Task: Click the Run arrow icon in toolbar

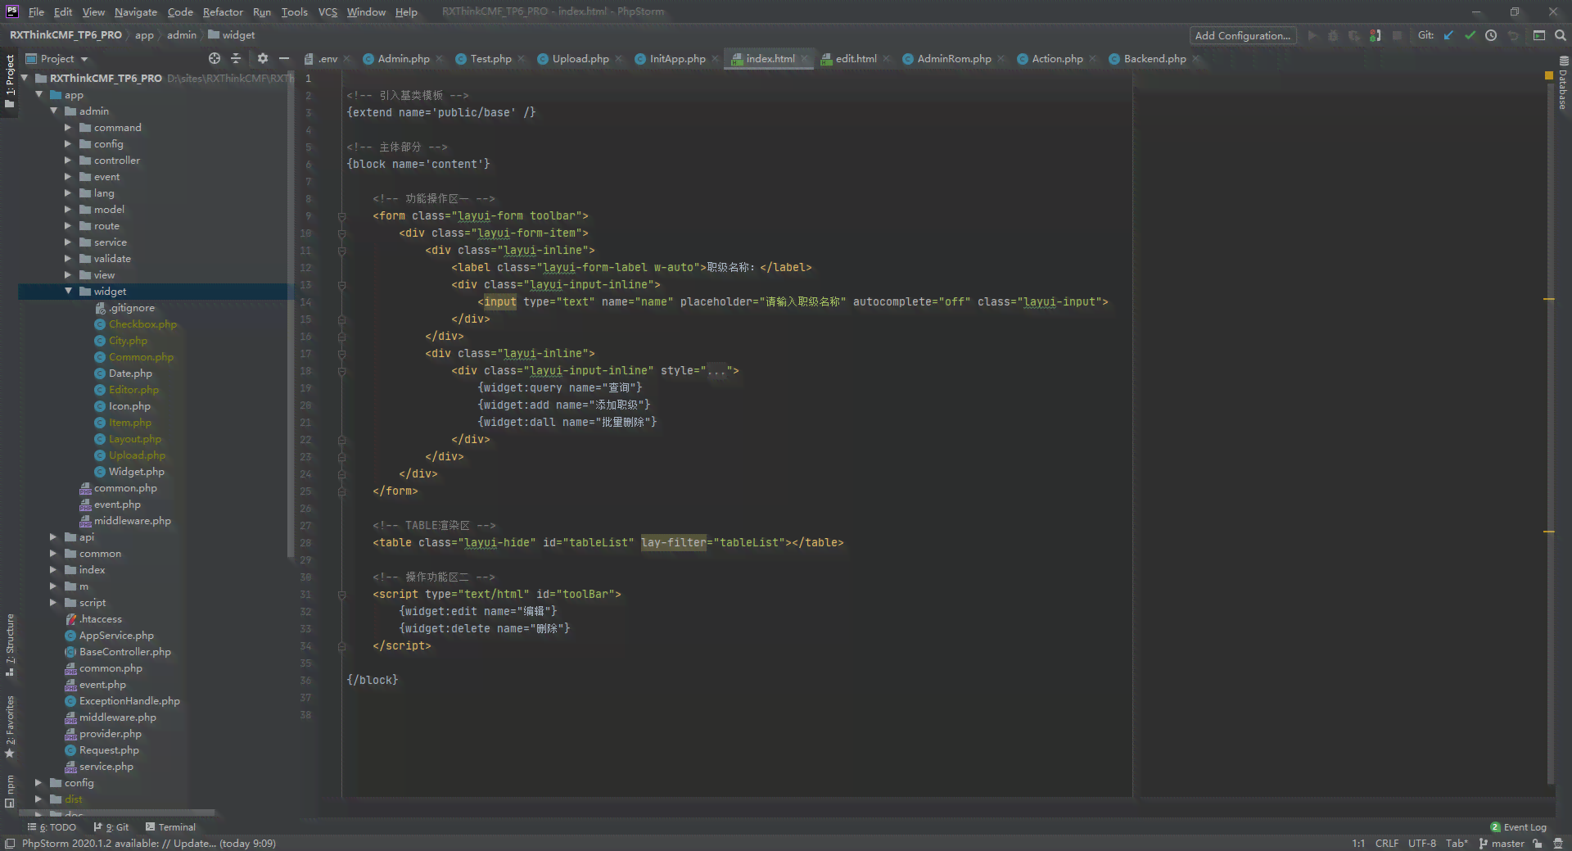Action: [x=1312, y=35]
